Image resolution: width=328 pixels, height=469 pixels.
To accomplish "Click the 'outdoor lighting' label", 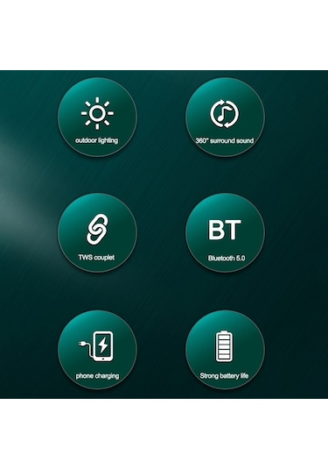I will coord(97,140).
